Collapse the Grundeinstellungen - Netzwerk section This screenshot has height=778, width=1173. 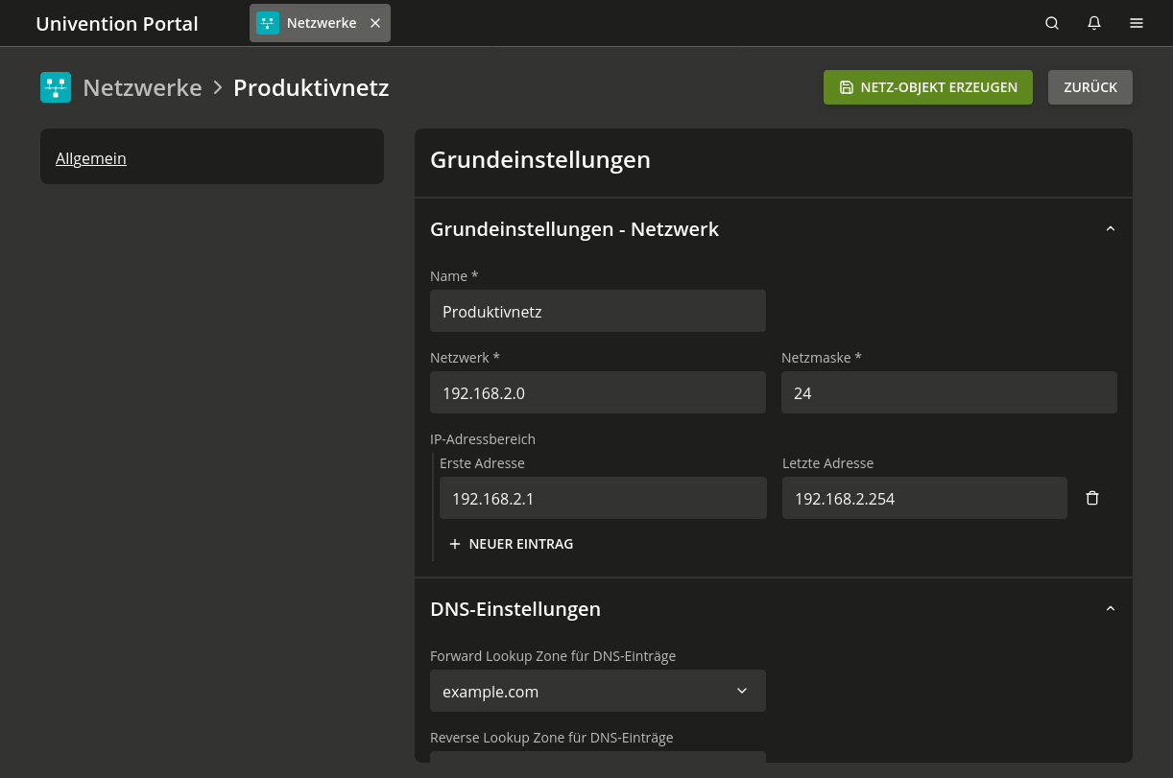[1111, 229]
